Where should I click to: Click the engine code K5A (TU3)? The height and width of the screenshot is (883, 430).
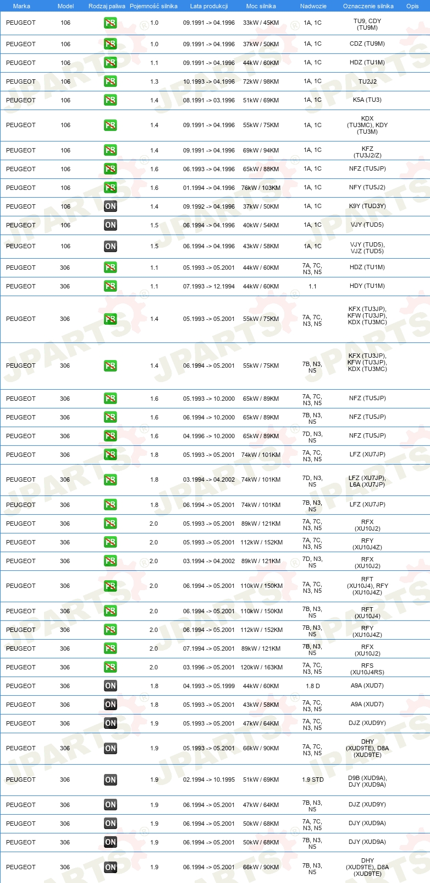(367, 100)
